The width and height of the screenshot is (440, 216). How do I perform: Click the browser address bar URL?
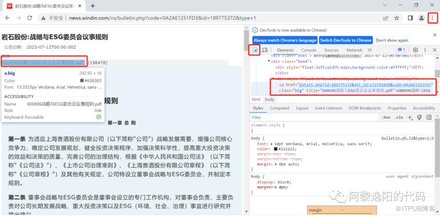[x=163, y=18]
